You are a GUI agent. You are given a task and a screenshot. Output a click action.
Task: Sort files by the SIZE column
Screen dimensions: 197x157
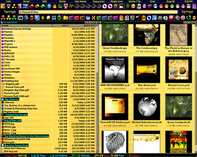[x=60, y=25]
